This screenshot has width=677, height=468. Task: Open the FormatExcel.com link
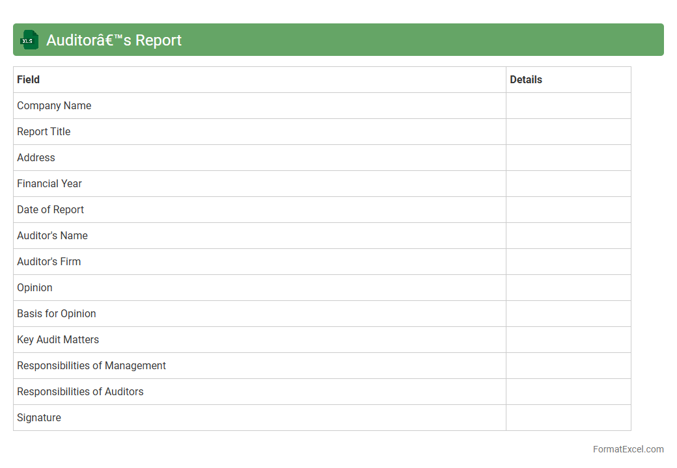[628, 449]
